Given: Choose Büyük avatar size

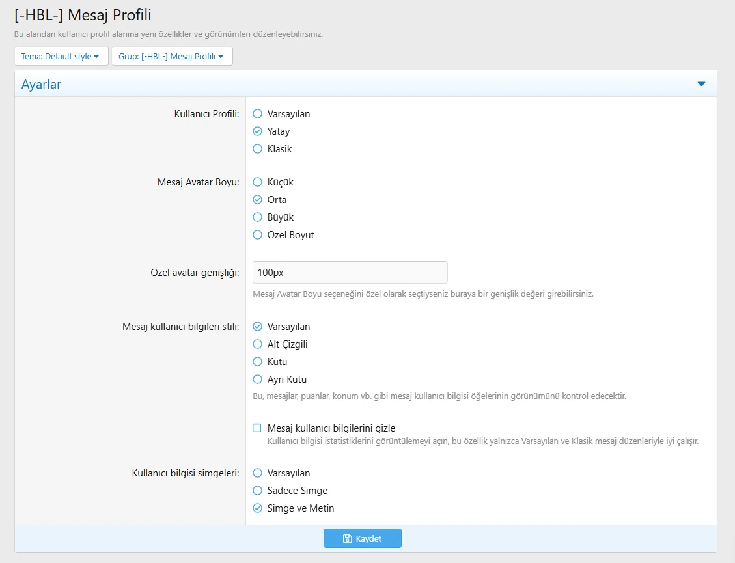Looking at the screenshot, I should (257, 217).
